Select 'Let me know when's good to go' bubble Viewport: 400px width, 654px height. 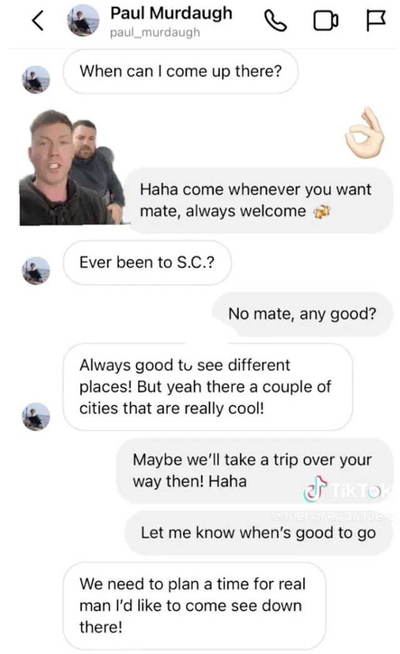point(258,533)
